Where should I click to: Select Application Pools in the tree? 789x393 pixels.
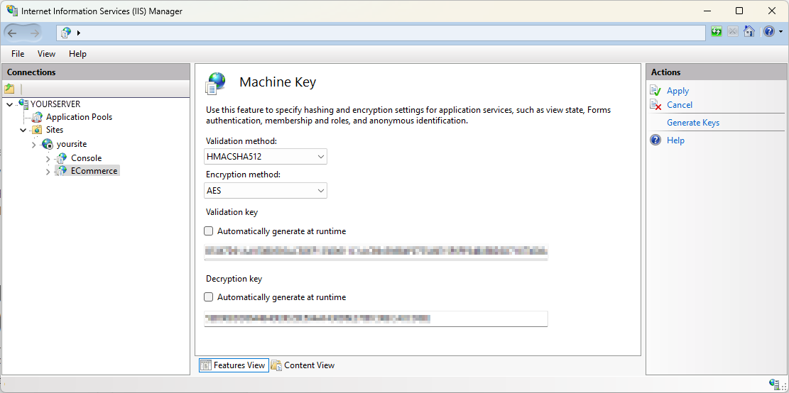pyautogui.click(x=79, y=117)
